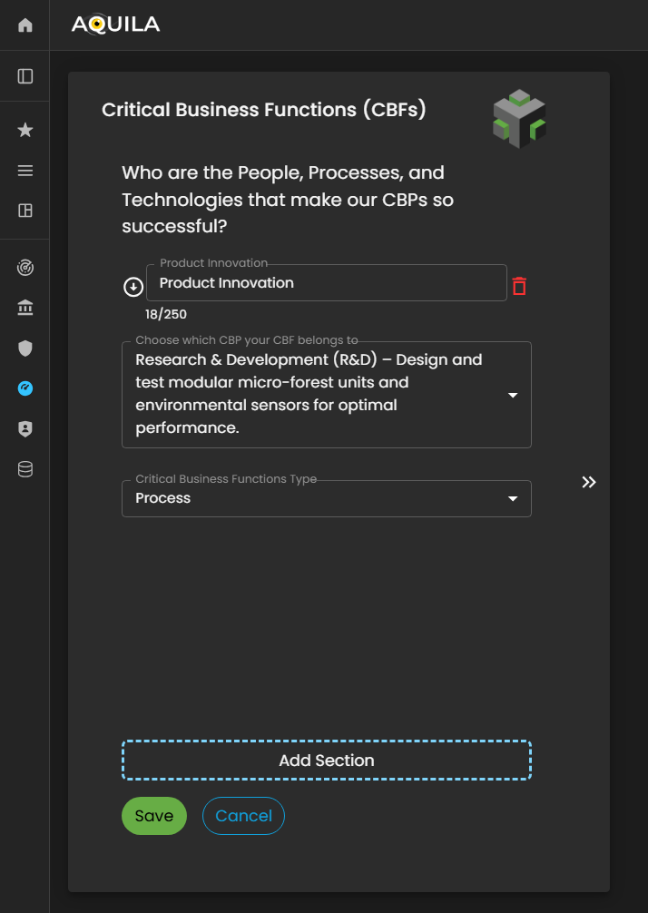
Task: Click the Product Innovation text field
Action: (326, 283)
